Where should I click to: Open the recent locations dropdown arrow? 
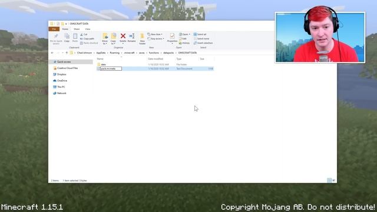tap(62, 52)
